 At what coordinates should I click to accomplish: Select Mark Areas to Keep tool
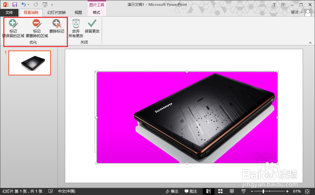coord(13,28)
